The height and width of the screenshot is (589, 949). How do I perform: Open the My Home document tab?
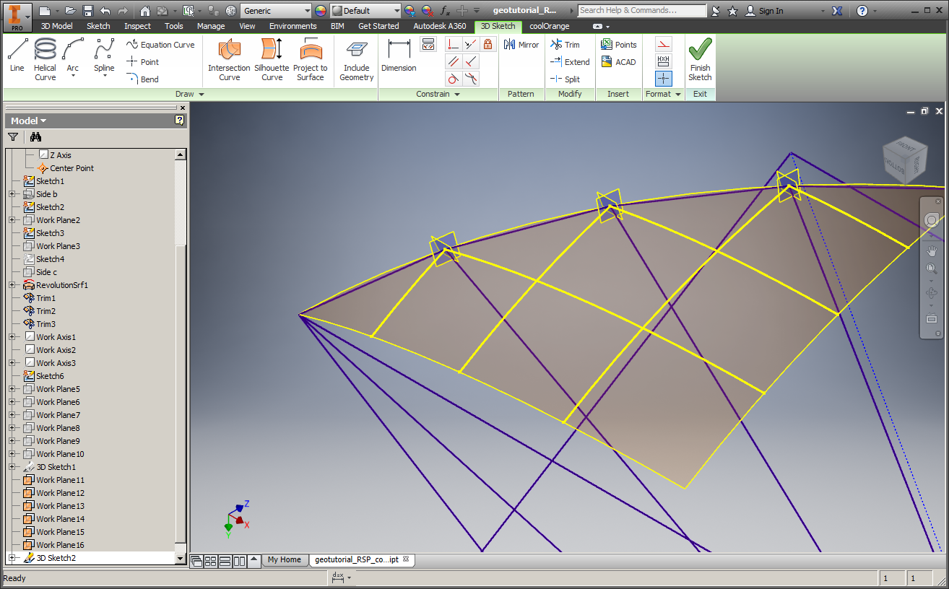[x=285, y=559]
